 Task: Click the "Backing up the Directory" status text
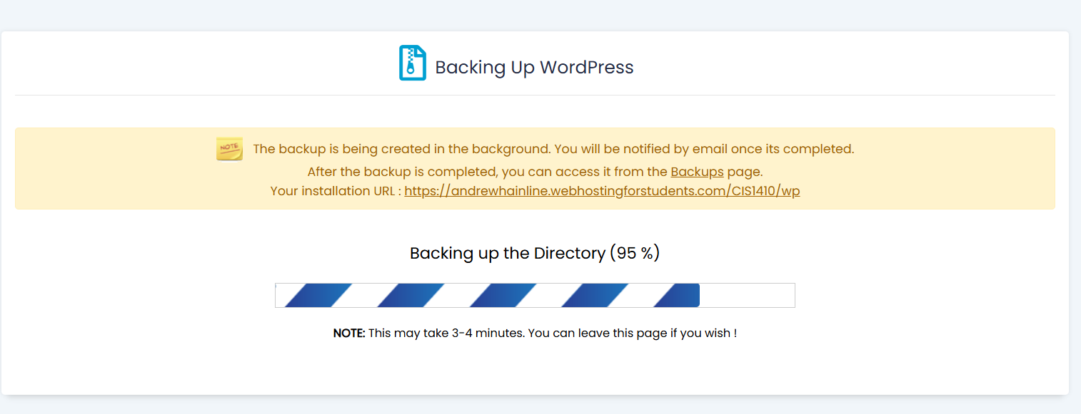click(507, 253)
